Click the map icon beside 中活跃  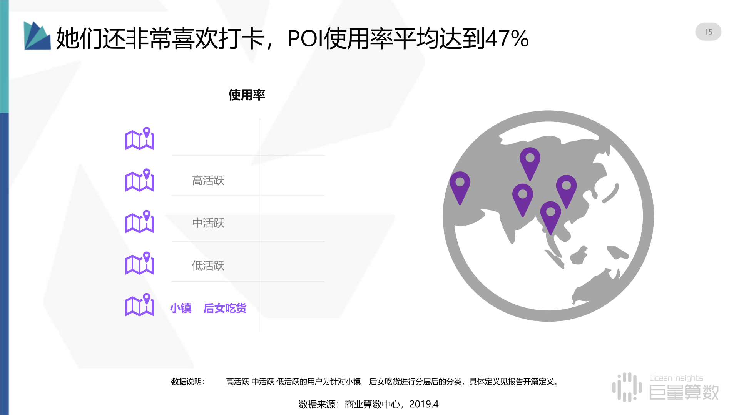point(139,222)
